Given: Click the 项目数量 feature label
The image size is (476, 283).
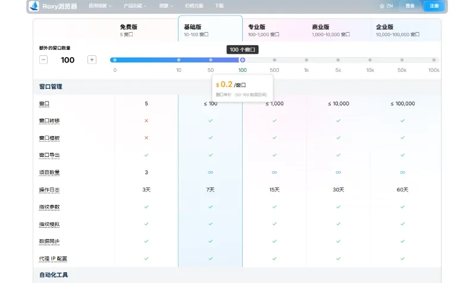Looking at the screenshot, I should (49, 172).
